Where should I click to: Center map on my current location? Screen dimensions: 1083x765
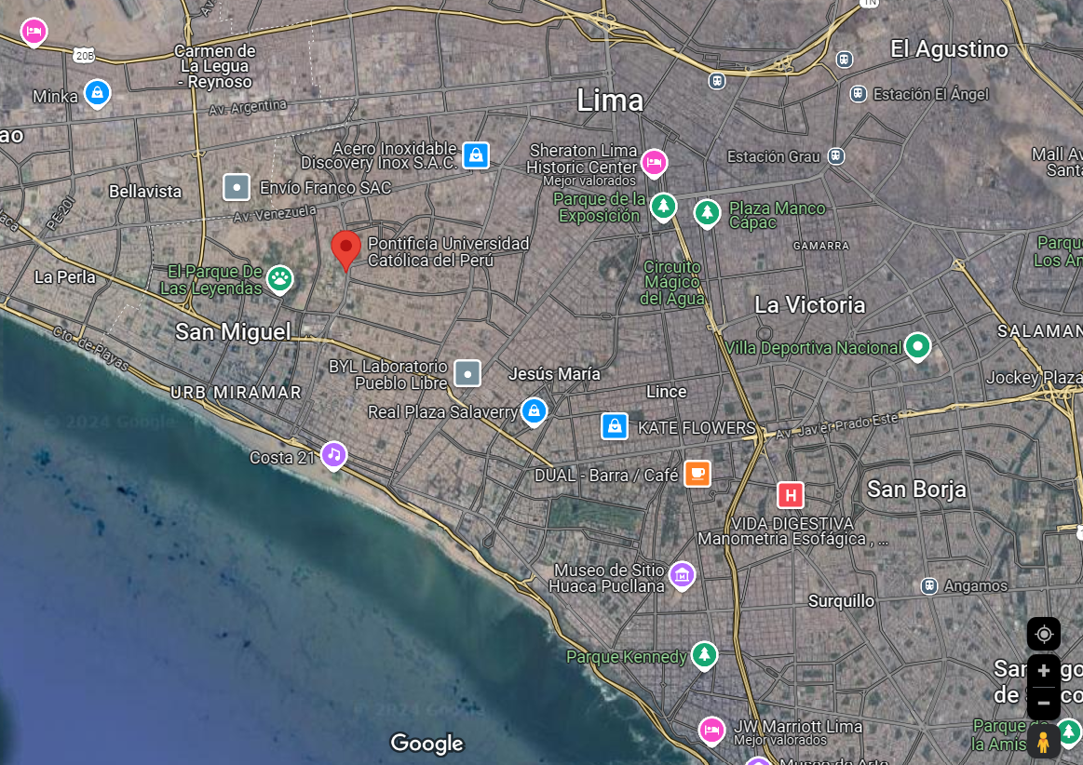pos(1044,634)
